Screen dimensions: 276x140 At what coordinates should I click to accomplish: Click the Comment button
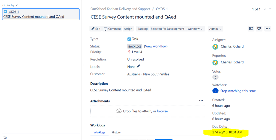click(112, 29)
